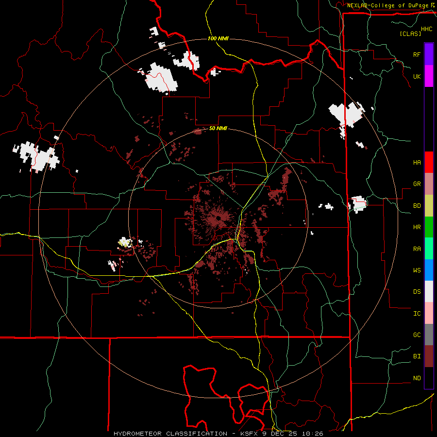
Task: Click the radar site at the center of the clutter
Action: (218, 218)
